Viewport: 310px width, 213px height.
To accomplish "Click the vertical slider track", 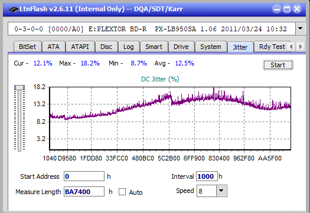I will click(19, 120).
